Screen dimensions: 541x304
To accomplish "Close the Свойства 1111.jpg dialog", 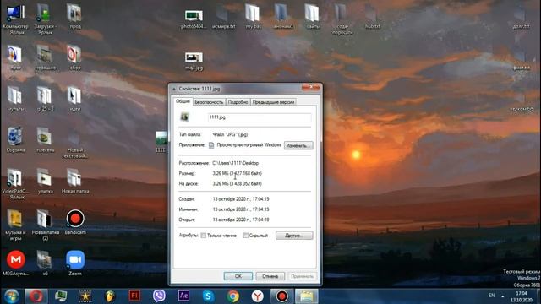I will pyautogui.click(x=311, y=88).
